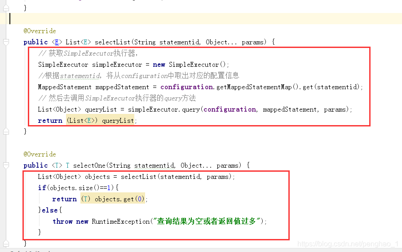Click the highlighted (List<E>) queryList cast expression

click(x=100, y=121)
